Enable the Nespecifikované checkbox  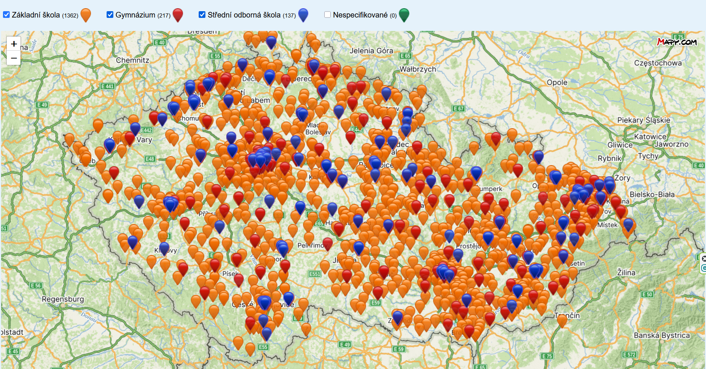pos(327,15)
